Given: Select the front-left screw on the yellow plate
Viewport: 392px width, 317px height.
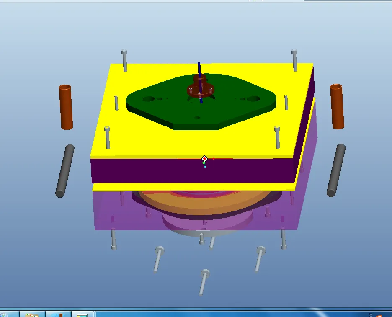Looking at the screenshot, I should click(x=108, y=138).
